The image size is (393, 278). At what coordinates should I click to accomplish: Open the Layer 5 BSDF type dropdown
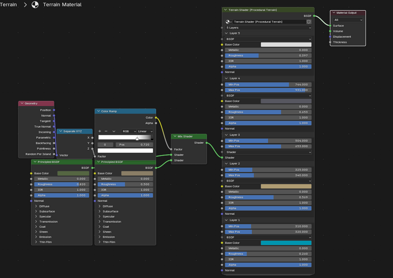(x=268, y=39)
